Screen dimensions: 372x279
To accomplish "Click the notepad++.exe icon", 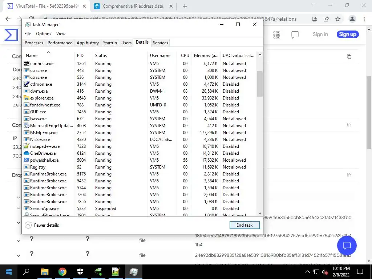I will pyautogui.click(x=27, y=146).
